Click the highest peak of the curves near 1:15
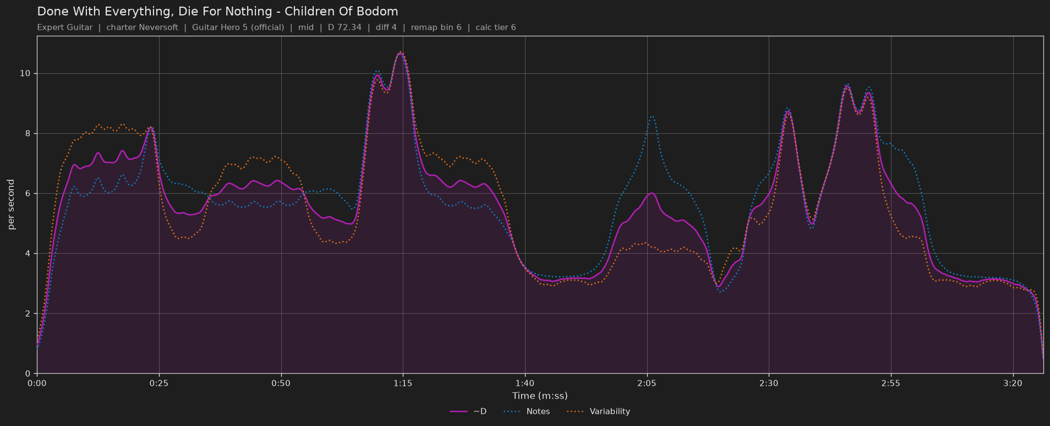 coord(401,53)
